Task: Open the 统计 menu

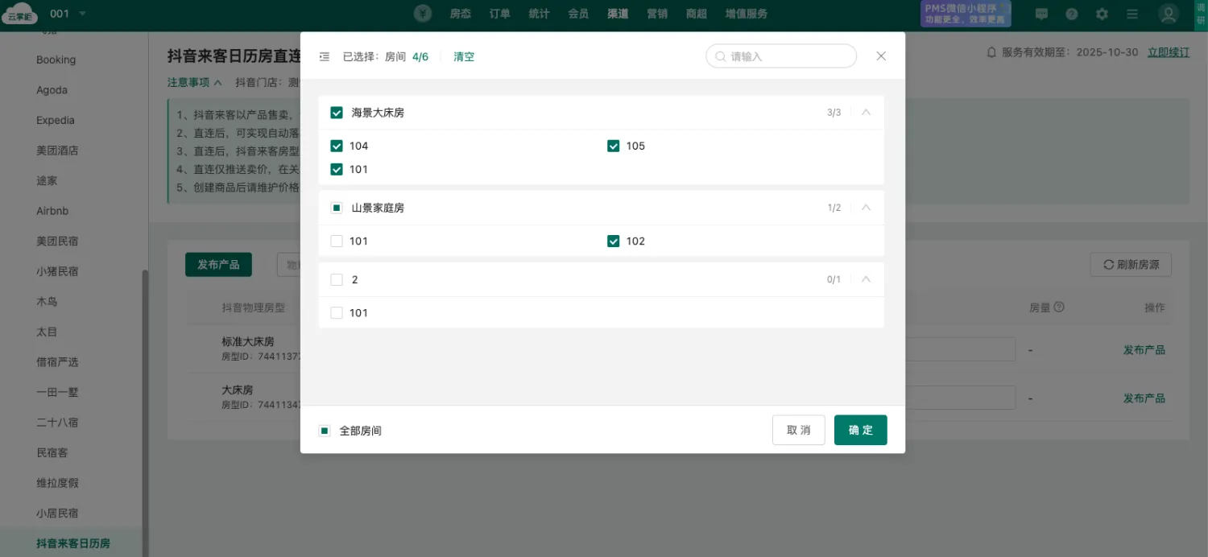Action: point(539,14)
